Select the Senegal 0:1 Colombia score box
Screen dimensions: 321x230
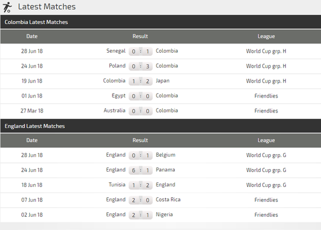(x=140, y=51)
